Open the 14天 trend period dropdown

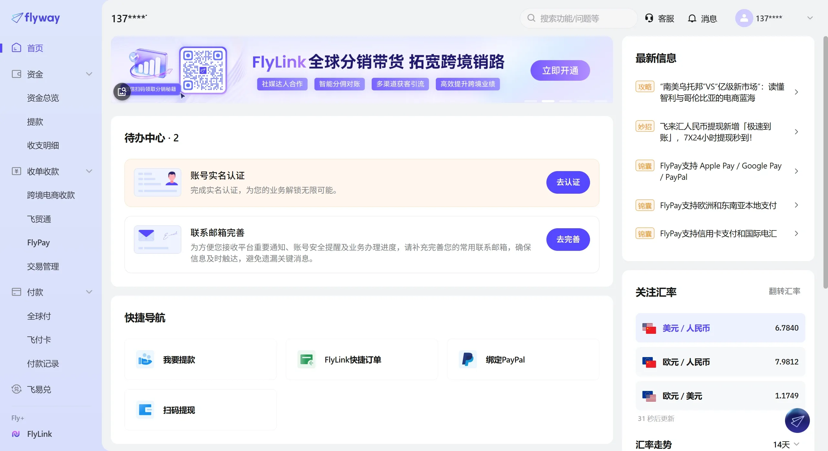pyautogui.click(x=786, y=444)
